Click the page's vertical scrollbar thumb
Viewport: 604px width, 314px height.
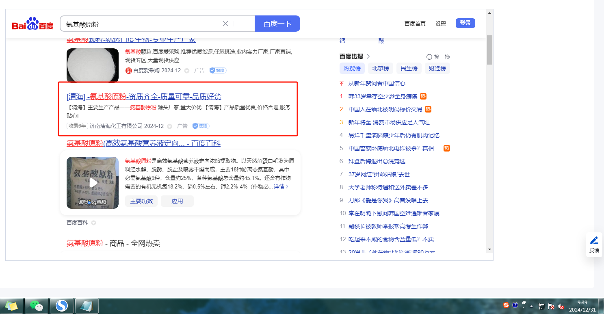point(489,50)
